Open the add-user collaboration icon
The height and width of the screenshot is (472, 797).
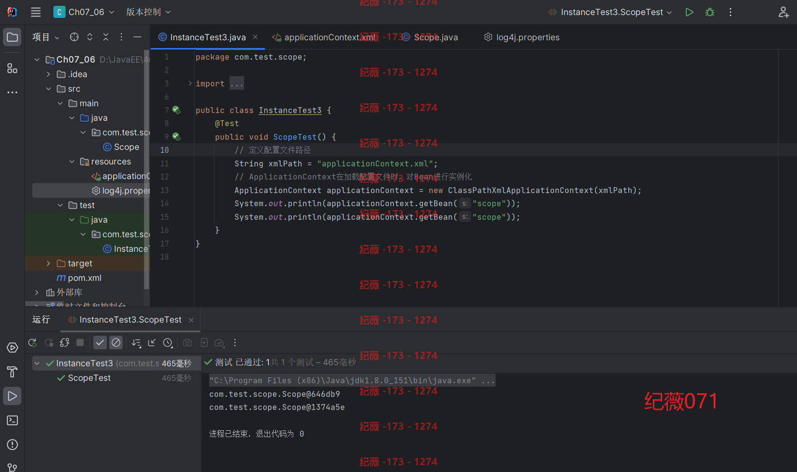pyautogui.click(x=783, y=12)
